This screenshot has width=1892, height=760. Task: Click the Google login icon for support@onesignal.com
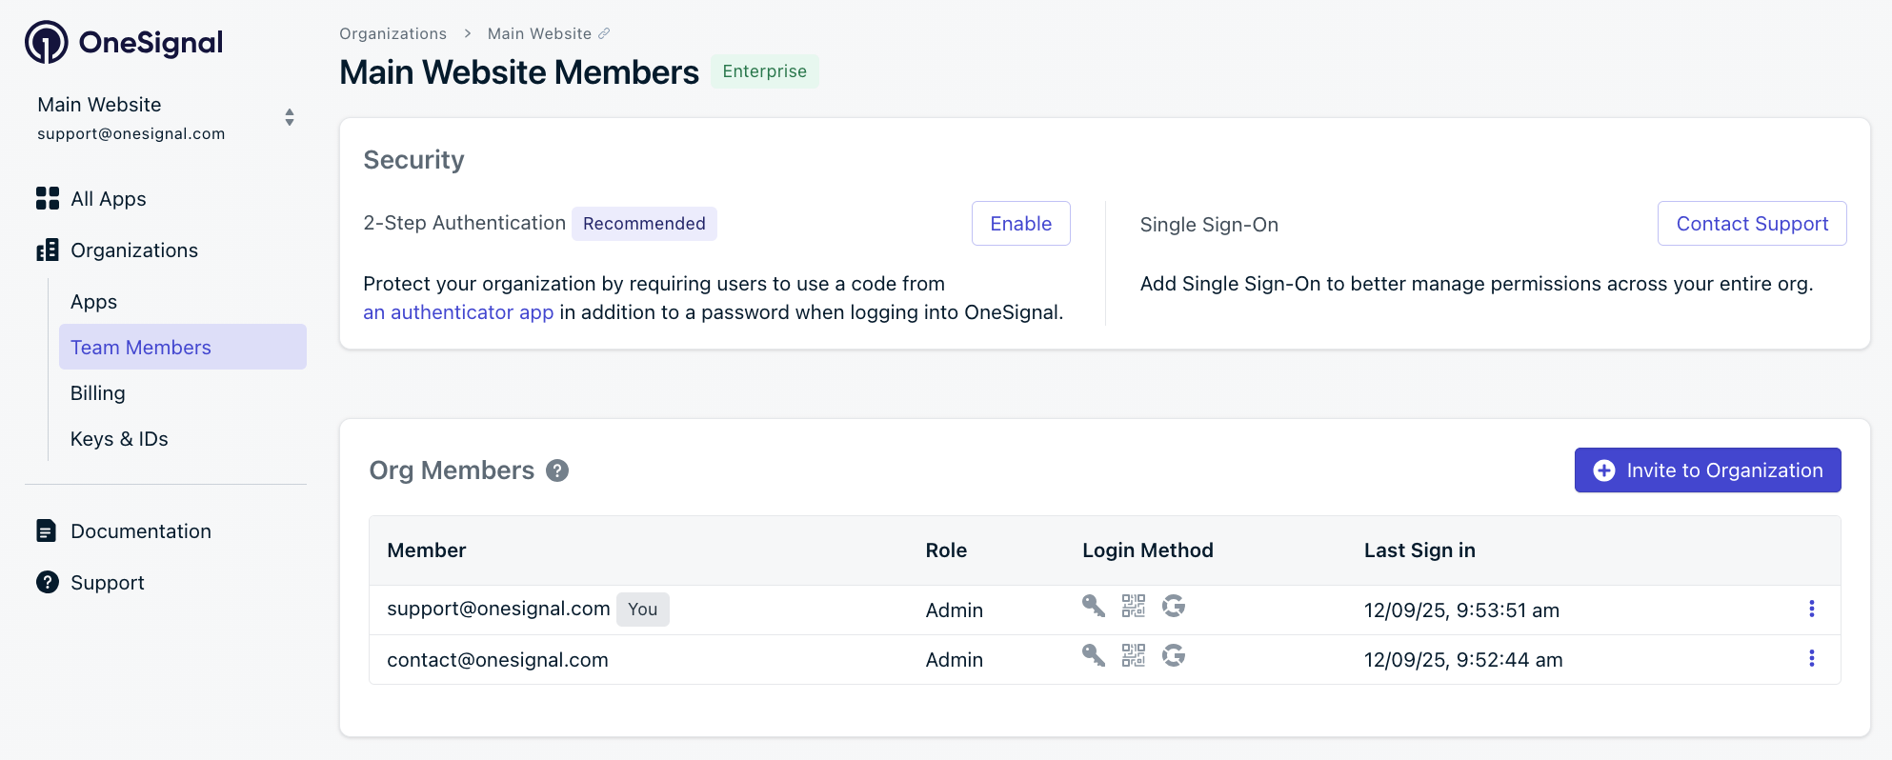click(x=1174, y=606)
